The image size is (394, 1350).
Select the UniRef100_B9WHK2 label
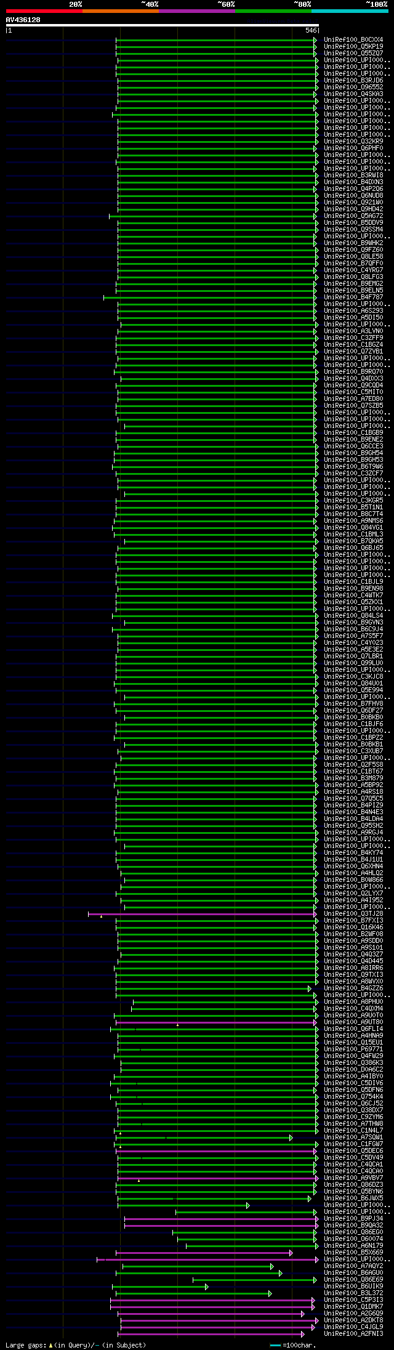coord(353,243)
